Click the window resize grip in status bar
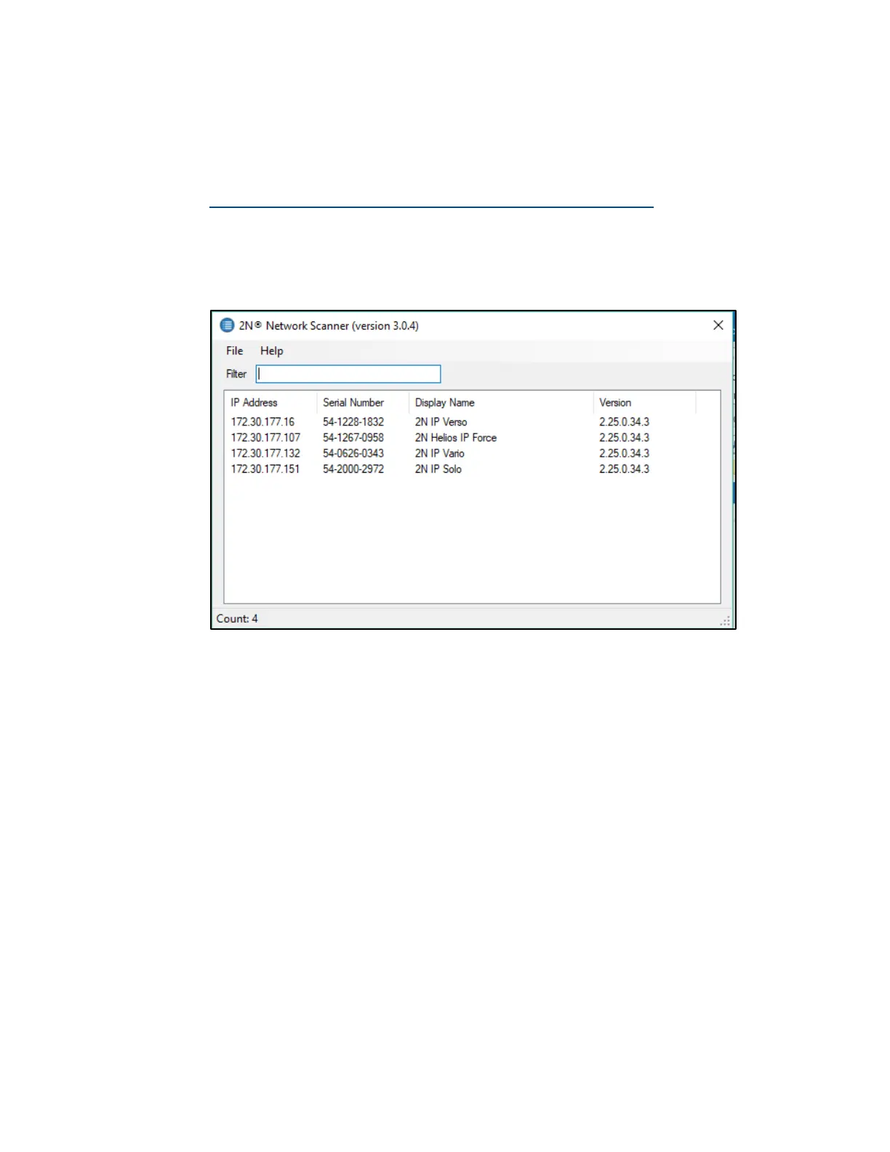Screen dimensions: 890x1152 [725, 620]
